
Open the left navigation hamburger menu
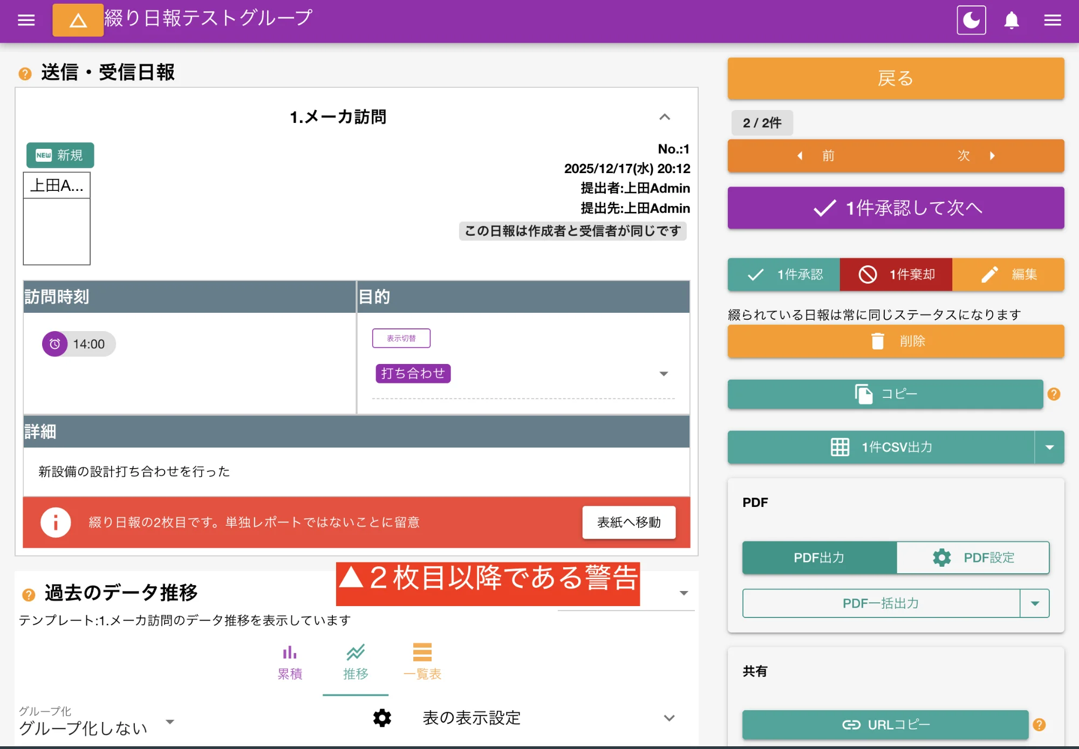[25, 20]
